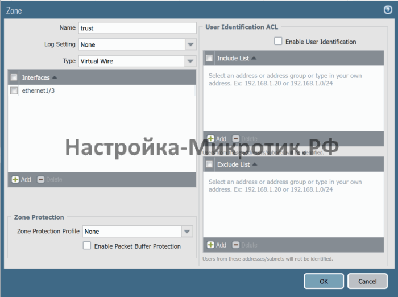This screenshot has width=398, height=297.
Task: Sort Interfaces column via its arrow
Action: tap(55, 77)
